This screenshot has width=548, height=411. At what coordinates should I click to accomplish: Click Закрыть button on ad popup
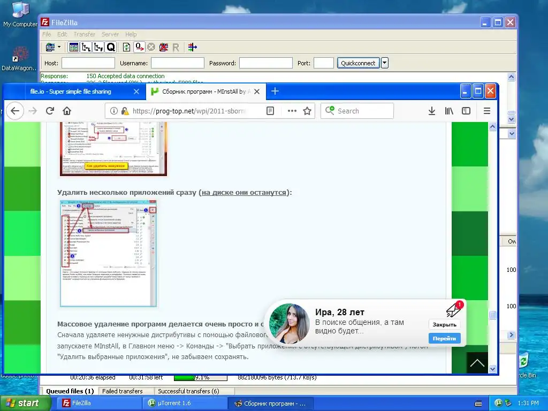click(x=445, y=324)
